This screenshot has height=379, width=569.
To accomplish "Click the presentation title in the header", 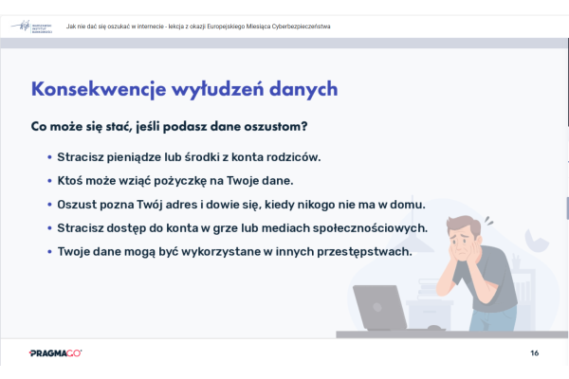I will pyautogui.click(x=198, y=27).
